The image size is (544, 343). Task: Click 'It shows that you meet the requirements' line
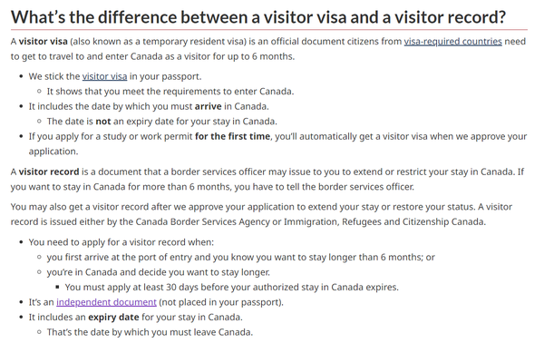click(170, 92)
